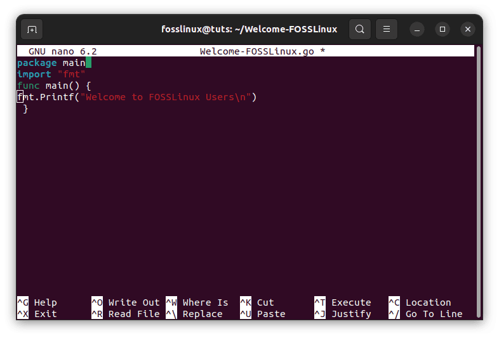499x338 pixels.
Task: Click the ^G Help shortcut
Action: pyautogui.click(x=37, y=302)
